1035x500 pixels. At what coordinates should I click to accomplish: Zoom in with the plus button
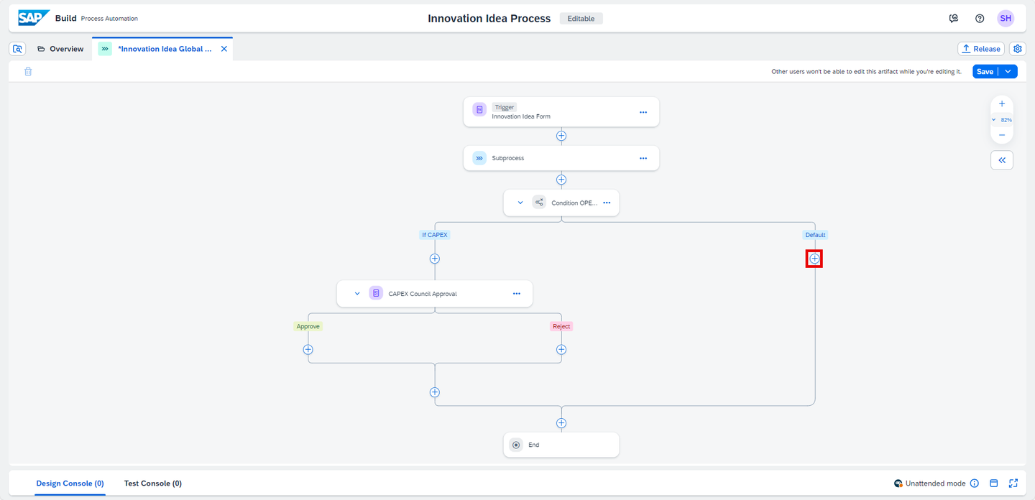pyautogui.click(x=1002, y=104)
